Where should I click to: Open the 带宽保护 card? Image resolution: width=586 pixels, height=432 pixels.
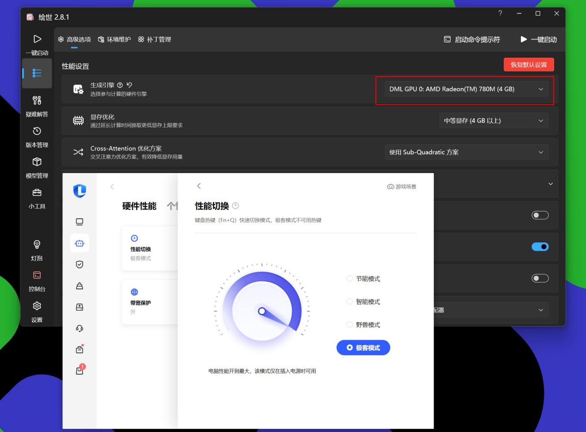click(149, 301)
